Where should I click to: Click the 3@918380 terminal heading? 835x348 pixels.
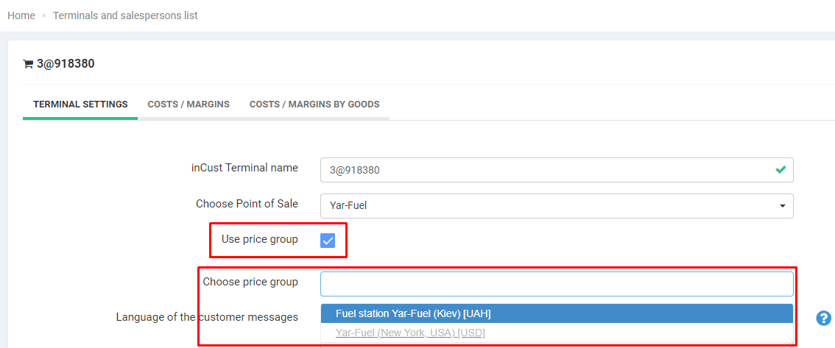click(66, 64)
